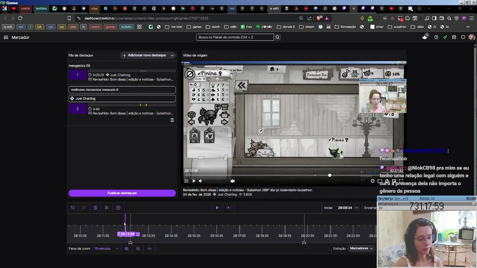Reload the browser page
This screenshot has height=268, width=477.
click(20, 18)
